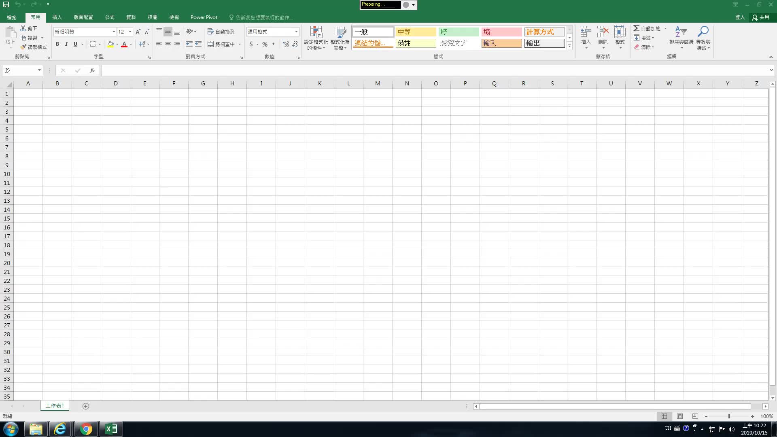Viewport: 777px width, 437px height.
Task: Click the Comma Style icon
Action: click(x=273, y=44)
